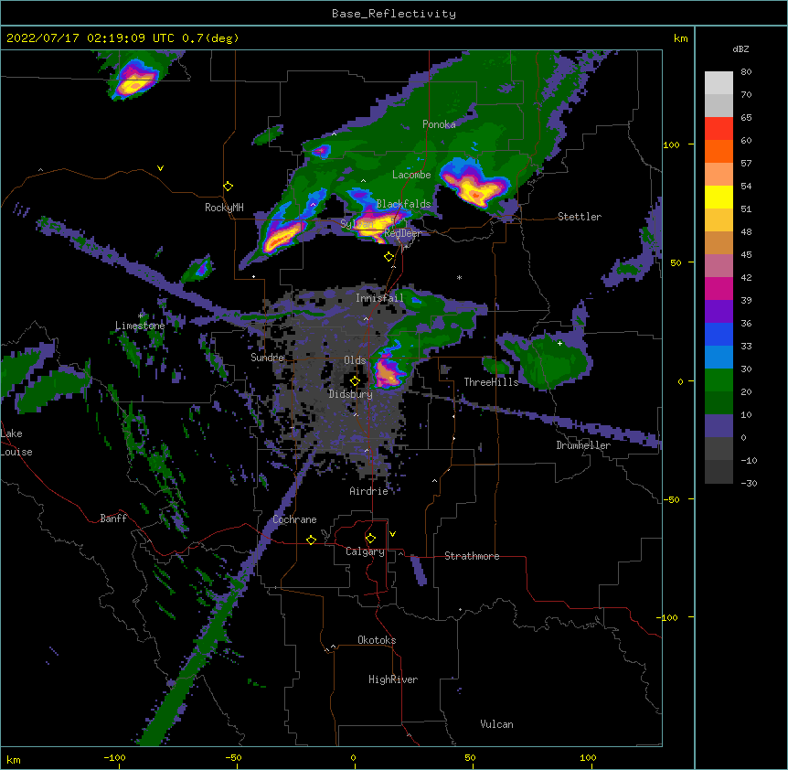This screenshot has height=770, width=788.
Task: Click the asterisk marker above Limestone
Action: coord(141,315)
